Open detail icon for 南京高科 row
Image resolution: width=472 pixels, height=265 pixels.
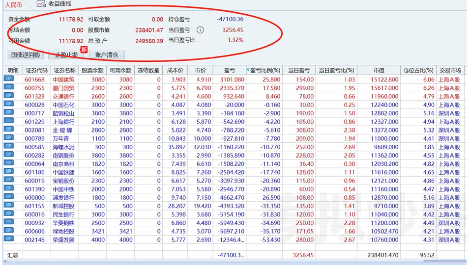[x=9, y=163]
